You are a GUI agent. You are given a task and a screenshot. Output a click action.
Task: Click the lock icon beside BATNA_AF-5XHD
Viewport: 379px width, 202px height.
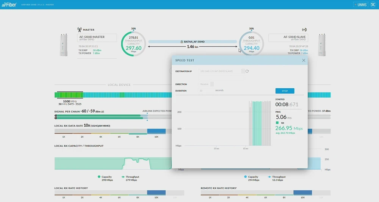point(182,42)
